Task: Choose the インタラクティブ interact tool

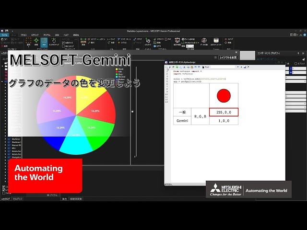Action: click(x=54, y=42)
